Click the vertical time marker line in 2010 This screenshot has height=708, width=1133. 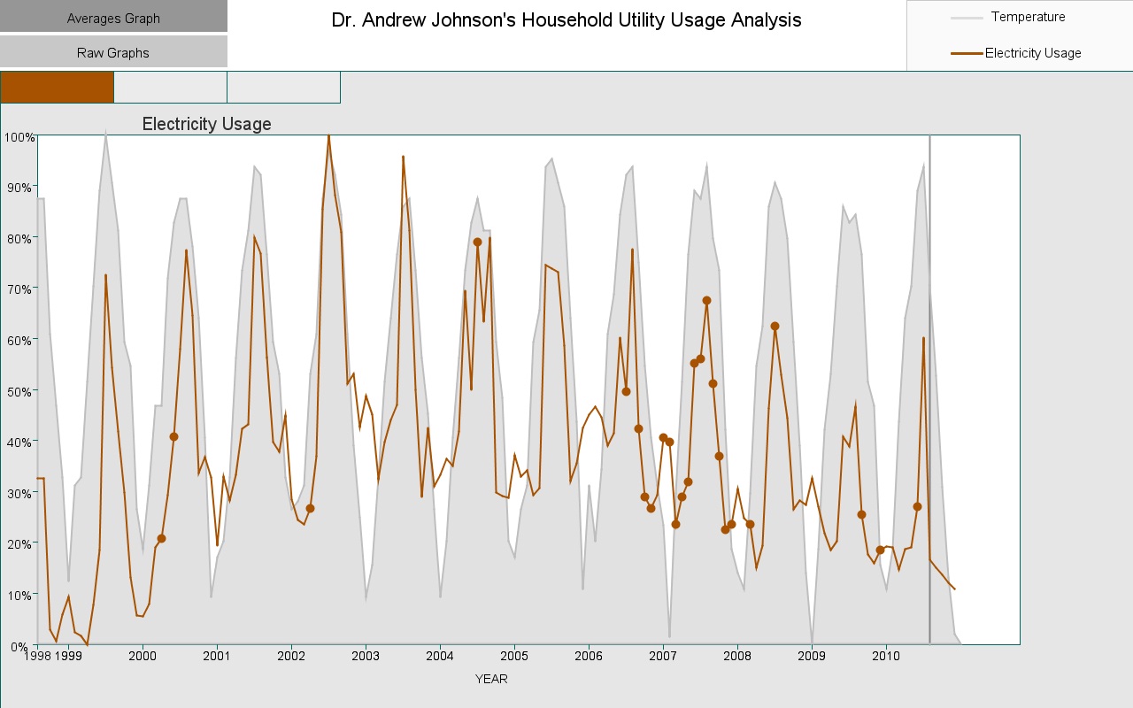coord(929,389)
